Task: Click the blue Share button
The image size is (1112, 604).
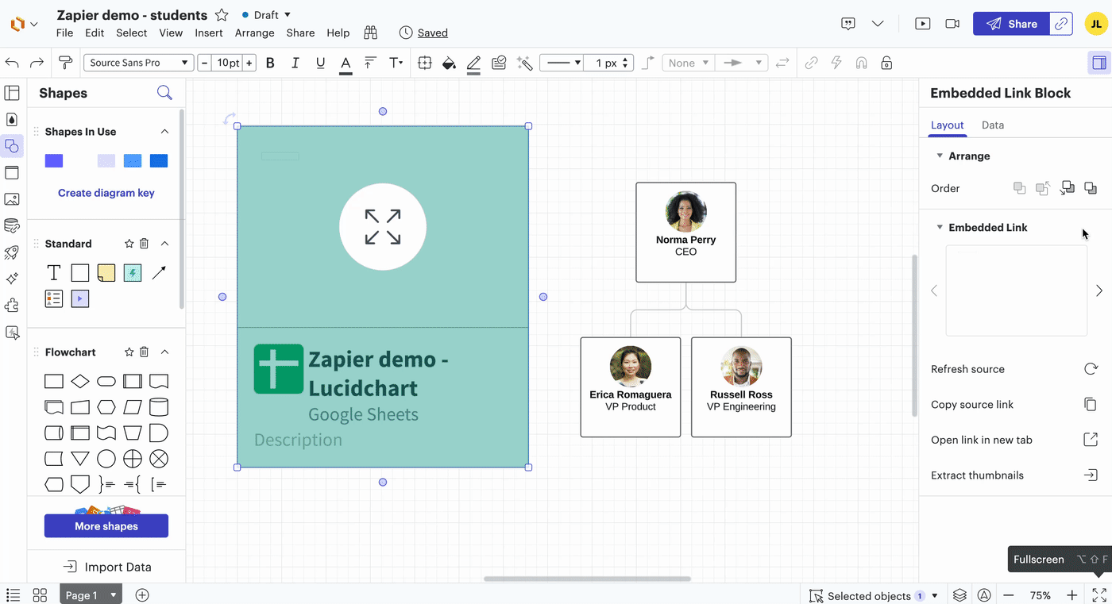Action: coord(1011,24)
